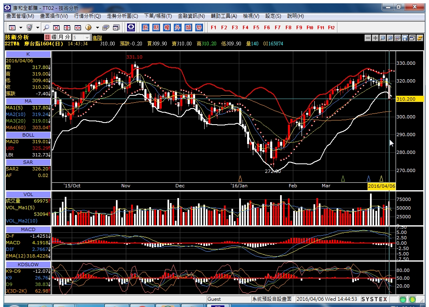
Task: Click the window layout icon in chart toolbar
Action: click(x=412, y=38)
